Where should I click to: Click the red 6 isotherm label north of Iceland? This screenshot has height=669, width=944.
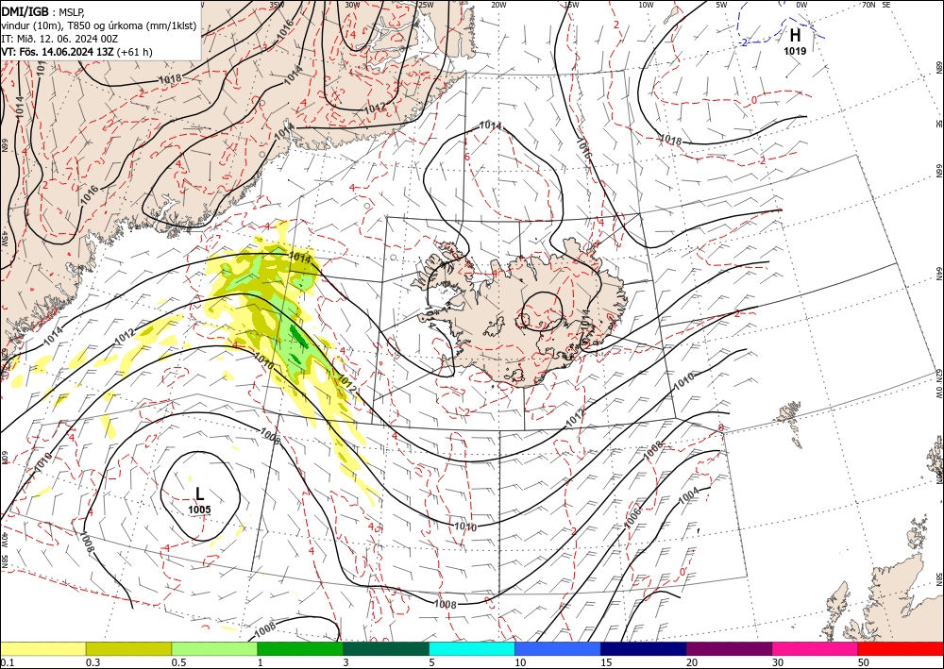467,157
